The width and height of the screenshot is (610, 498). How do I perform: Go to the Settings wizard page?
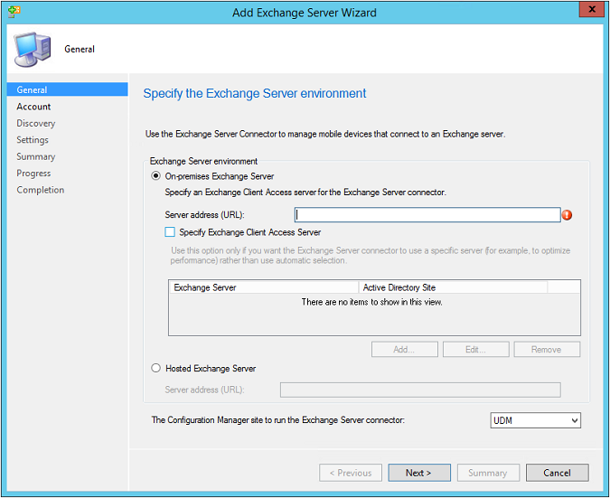33,140
